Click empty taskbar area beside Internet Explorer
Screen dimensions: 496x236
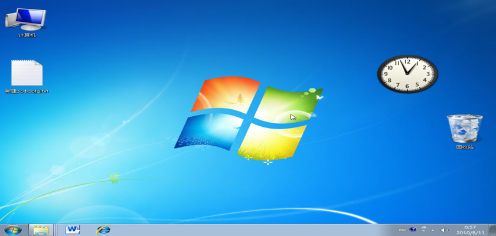click(x=236, y=230)
